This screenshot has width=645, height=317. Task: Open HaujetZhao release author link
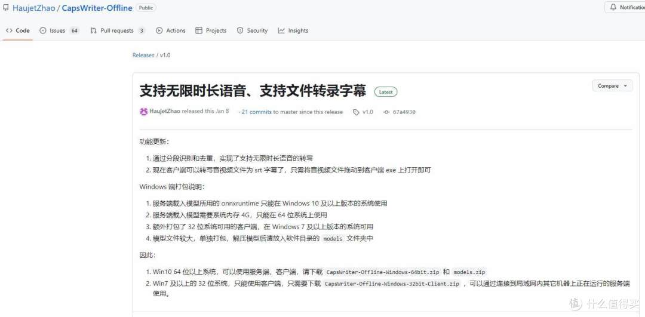click(165, 112)
